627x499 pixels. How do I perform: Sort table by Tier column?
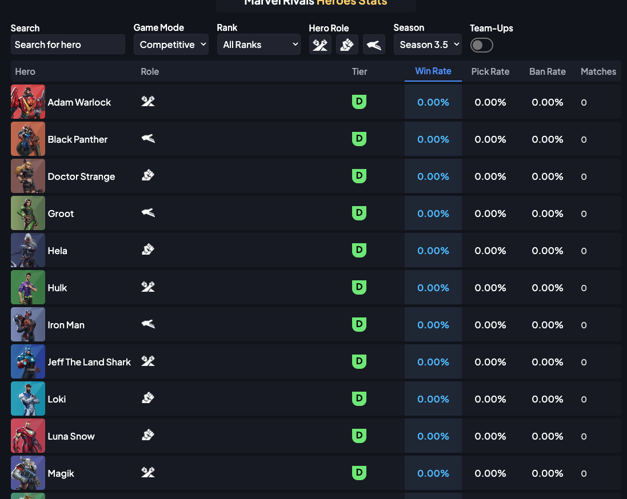pyautogui.click(x=359, y=71)
